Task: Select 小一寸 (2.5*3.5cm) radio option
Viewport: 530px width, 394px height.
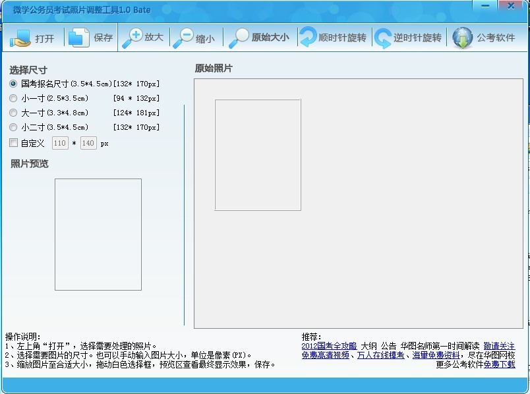Action: click(x=13, y=98)
